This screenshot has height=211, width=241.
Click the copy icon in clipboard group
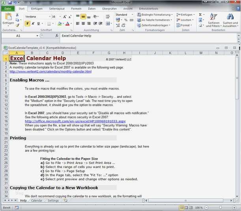[17, 20]
